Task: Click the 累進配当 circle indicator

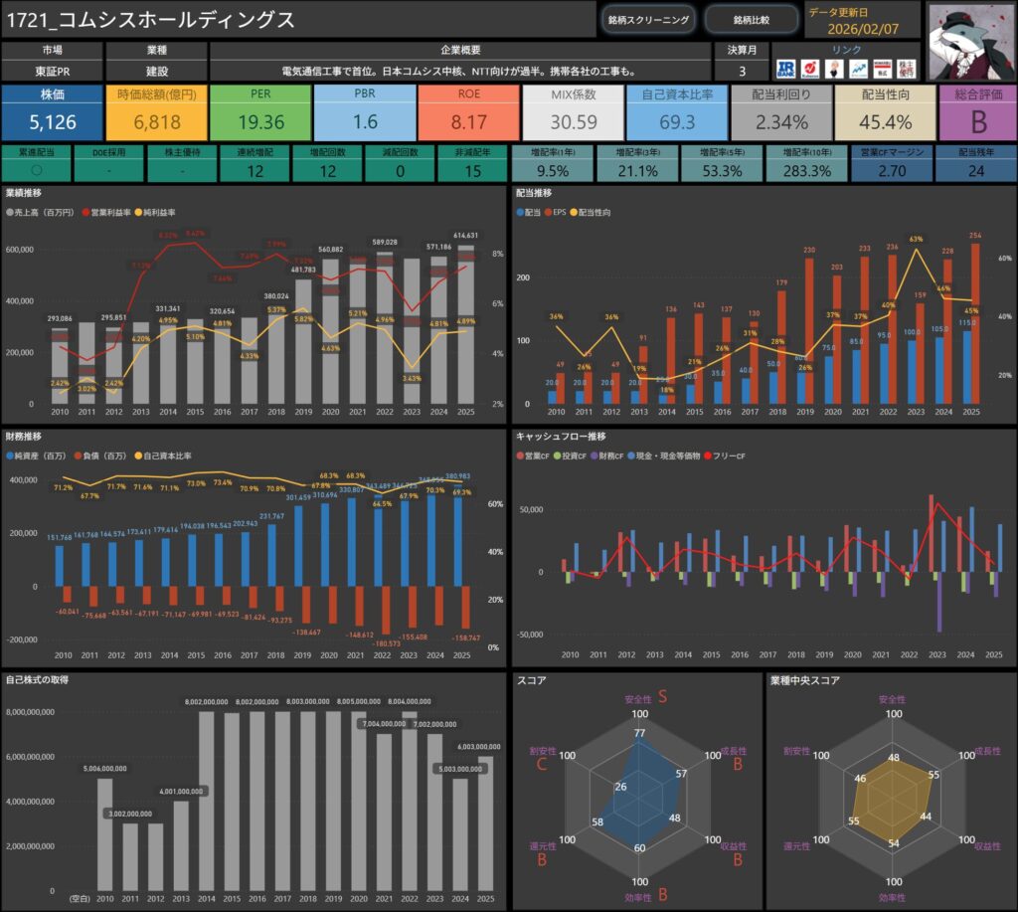Action: [37, 170]
